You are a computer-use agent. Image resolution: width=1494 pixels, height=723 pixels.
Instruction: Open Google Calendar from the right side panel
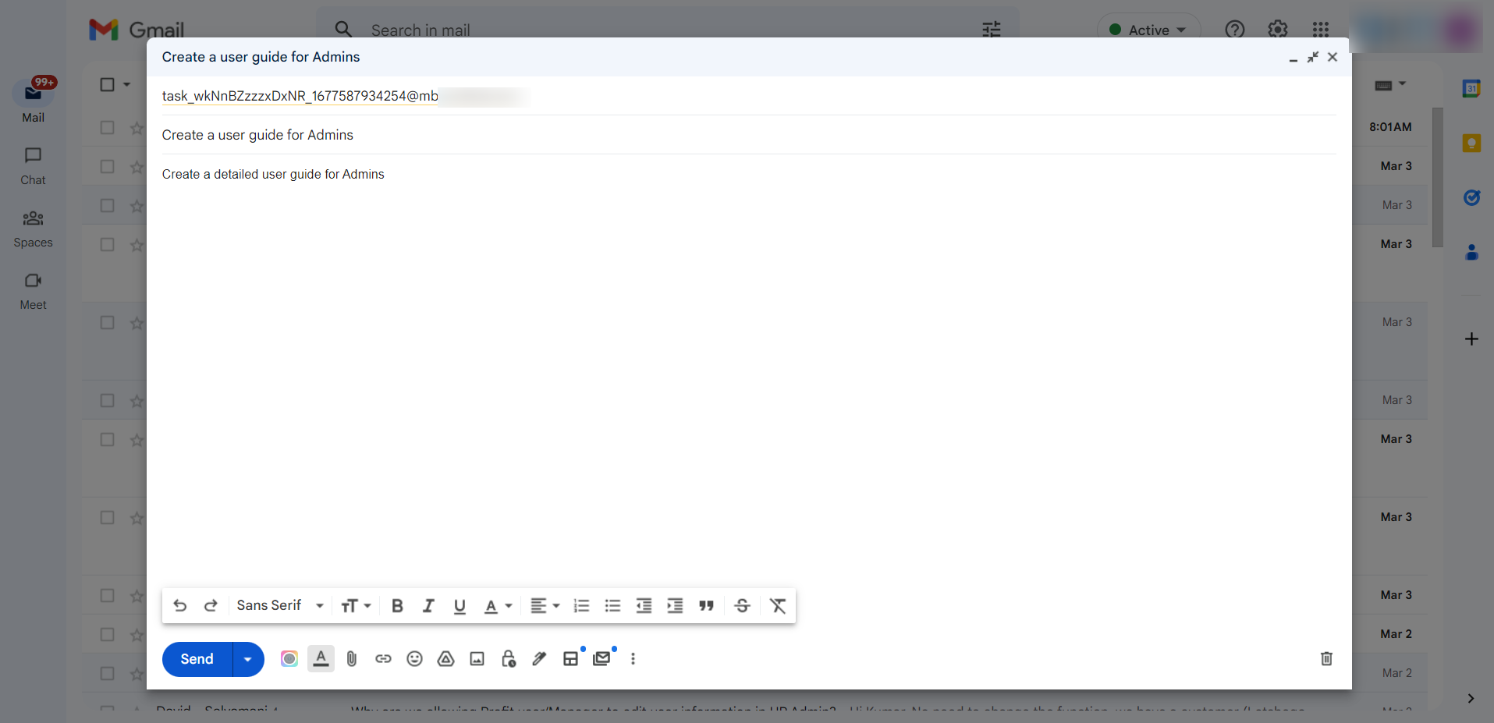point(1471,88)
